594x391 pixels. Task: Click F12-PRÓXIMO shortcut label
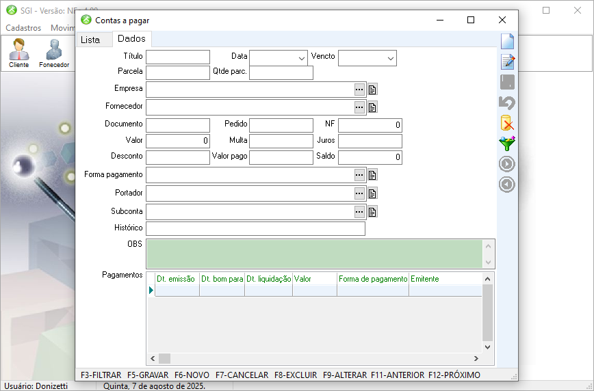pos(454,375)
